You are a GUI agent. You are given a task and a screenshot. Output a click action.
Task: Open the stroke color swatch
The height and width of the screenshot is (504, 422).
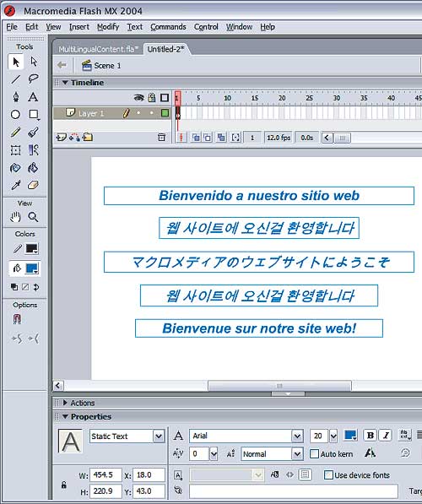pyautogui.click(x=32, y=249)
